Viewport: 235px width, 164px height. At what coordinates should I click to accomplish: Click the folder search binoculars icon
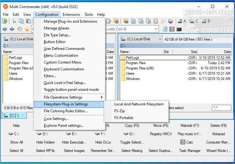[116, 21]
